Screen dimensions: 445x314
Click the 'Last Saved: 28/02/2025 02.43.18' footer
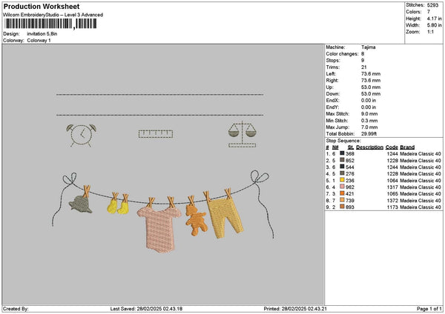click(x=146, y=309)
